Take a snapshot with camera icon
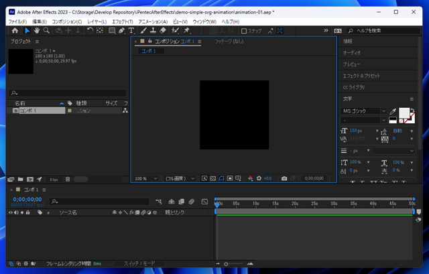Viewport: 429px width, 274px height. pyautogui.click(x=284, y=179)
